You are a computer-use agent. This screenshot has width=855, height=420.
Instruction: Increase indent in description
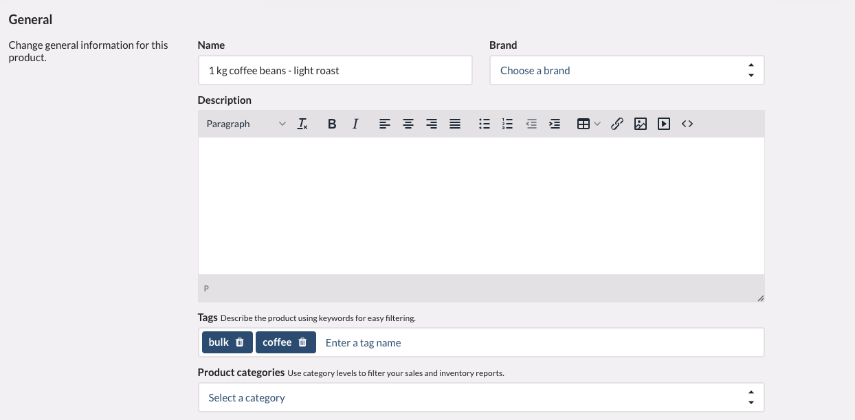coord(555,124)
